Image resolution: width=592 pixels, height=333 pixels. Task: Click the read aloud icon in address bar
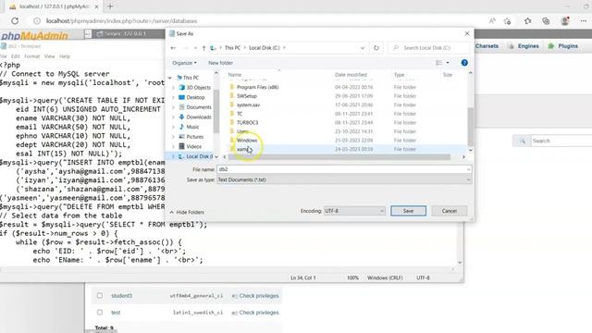click(492, 20)
